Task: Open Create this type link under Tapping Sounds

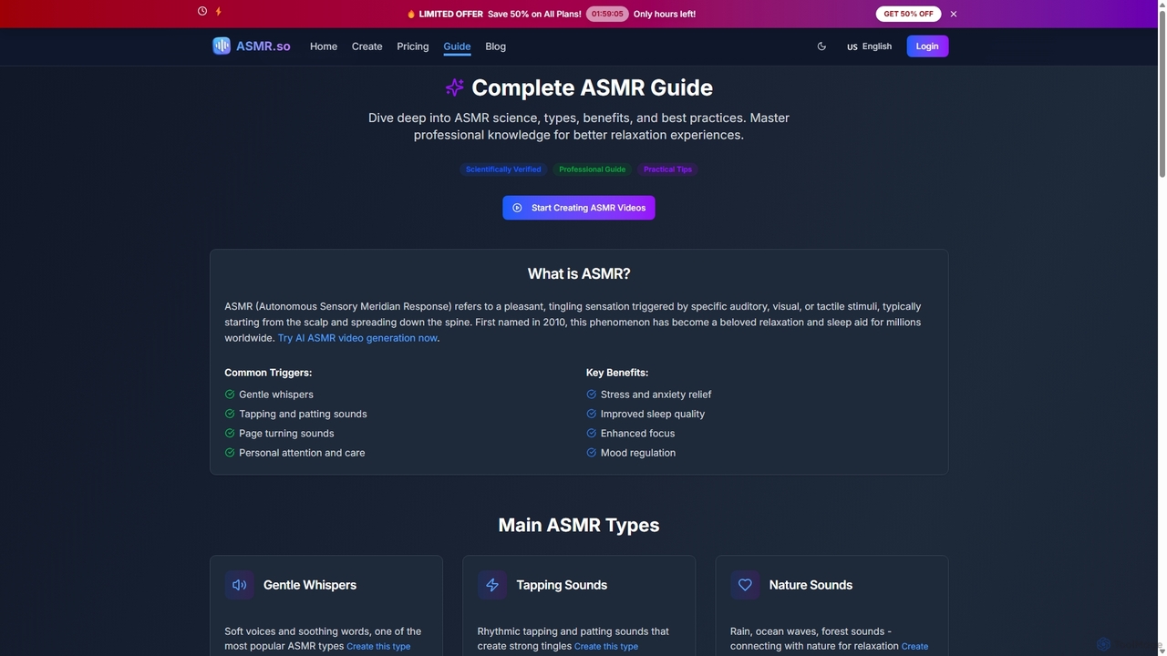Action: click(606, 647)
